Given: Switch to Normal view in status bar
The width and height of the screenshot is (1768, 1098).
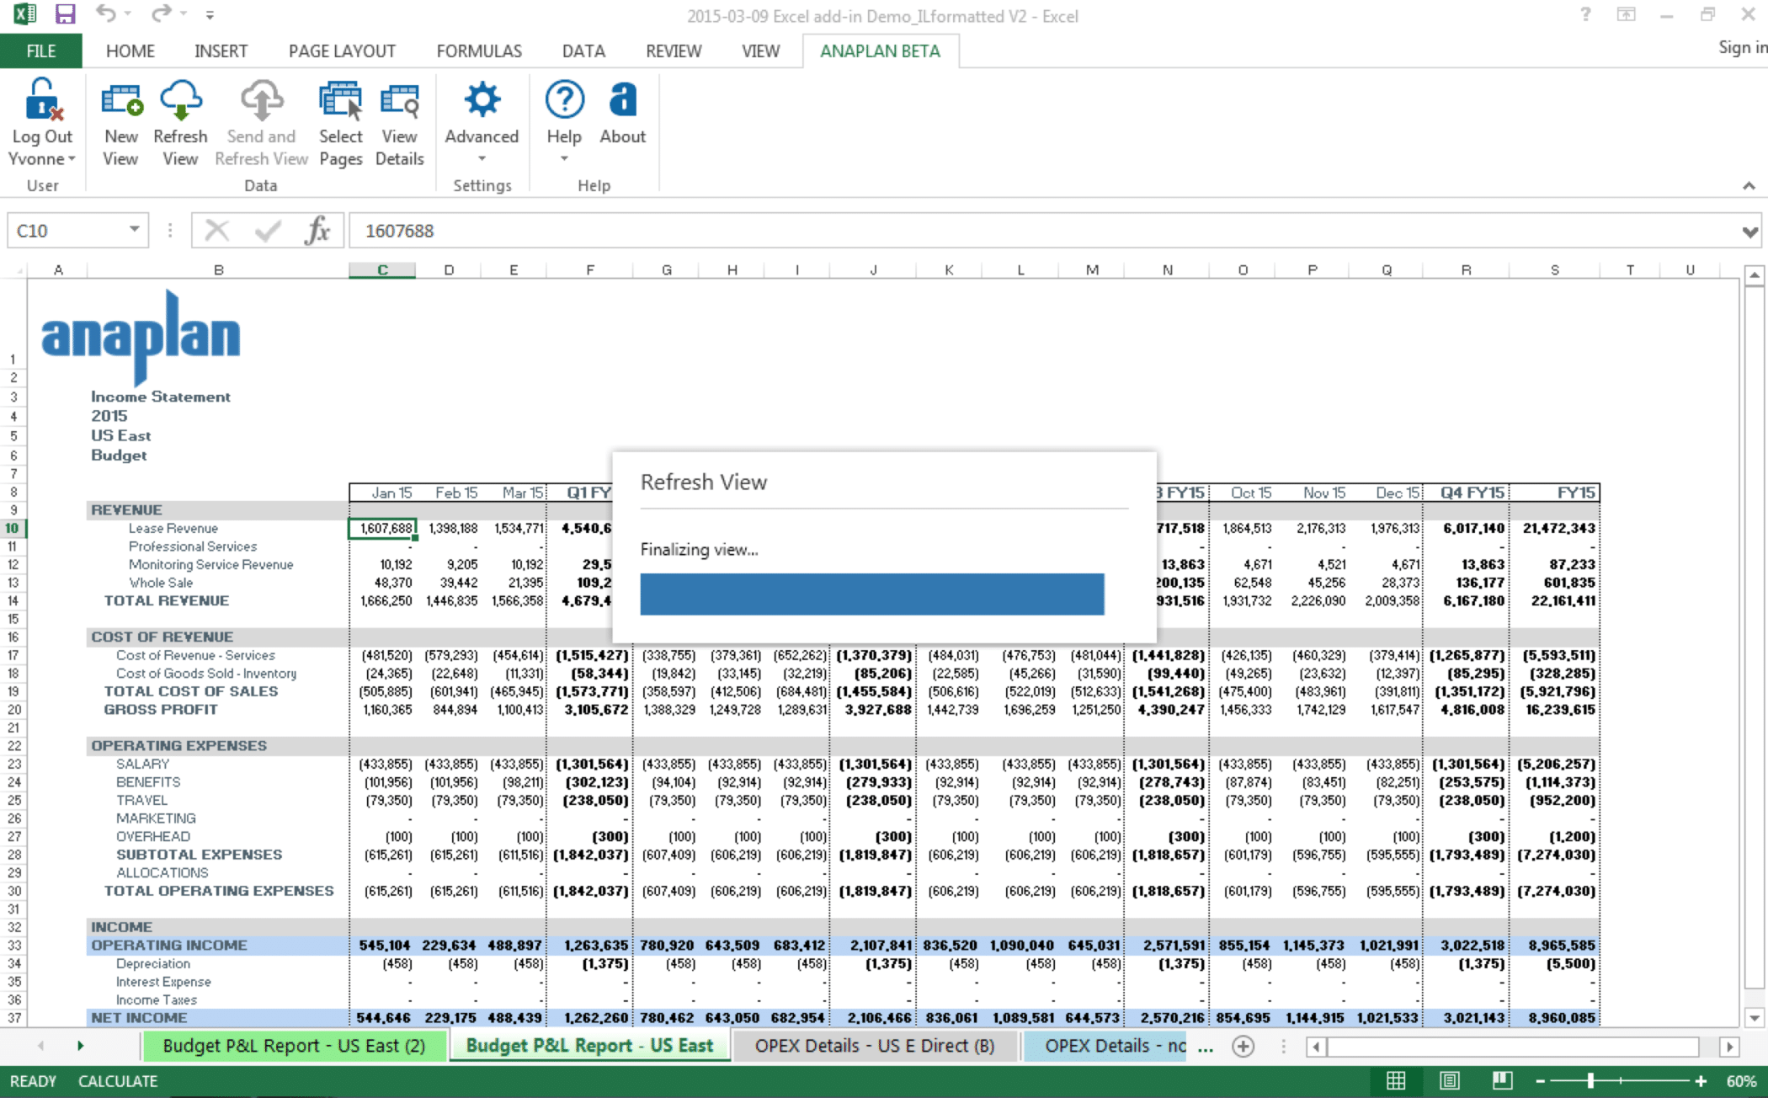Looking at the screenshot, I should click(x=1396, y=1081).
